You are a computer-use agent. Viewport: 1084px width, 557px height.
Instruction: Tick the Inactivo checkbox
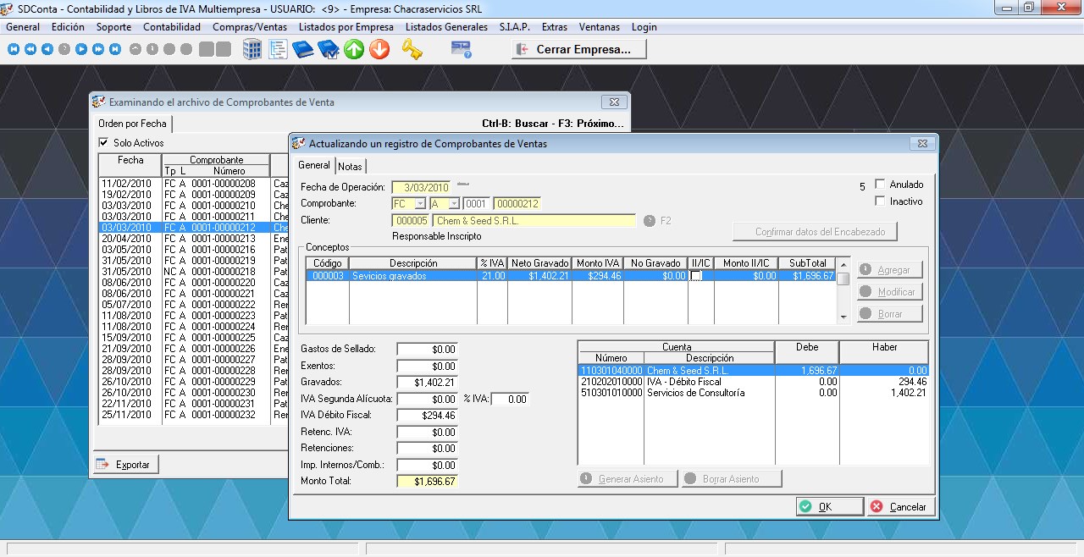click(880, 201)
